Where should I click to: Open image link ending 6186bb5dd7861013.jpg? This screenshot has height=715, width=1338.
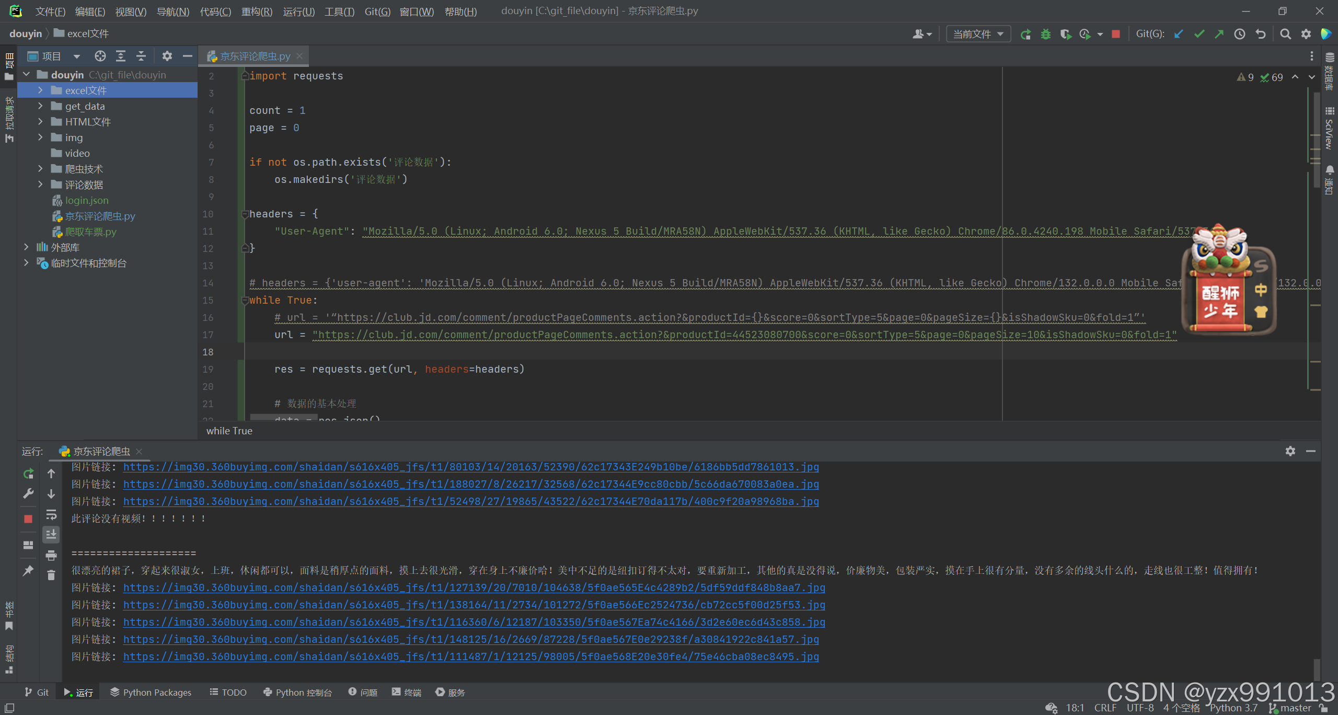pyautogui.click(x=471, y=467)
